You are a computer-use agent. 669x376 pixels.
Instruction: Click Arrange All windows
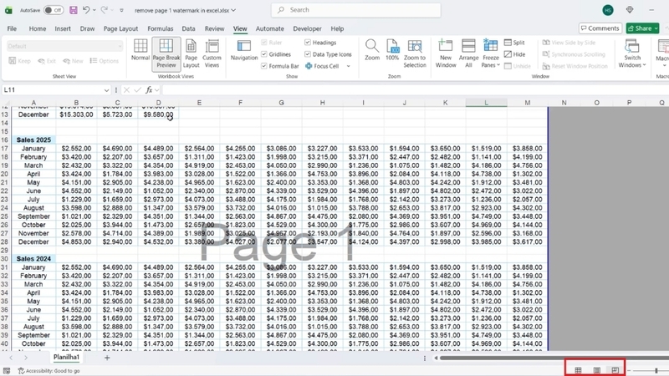pos(468,53)
